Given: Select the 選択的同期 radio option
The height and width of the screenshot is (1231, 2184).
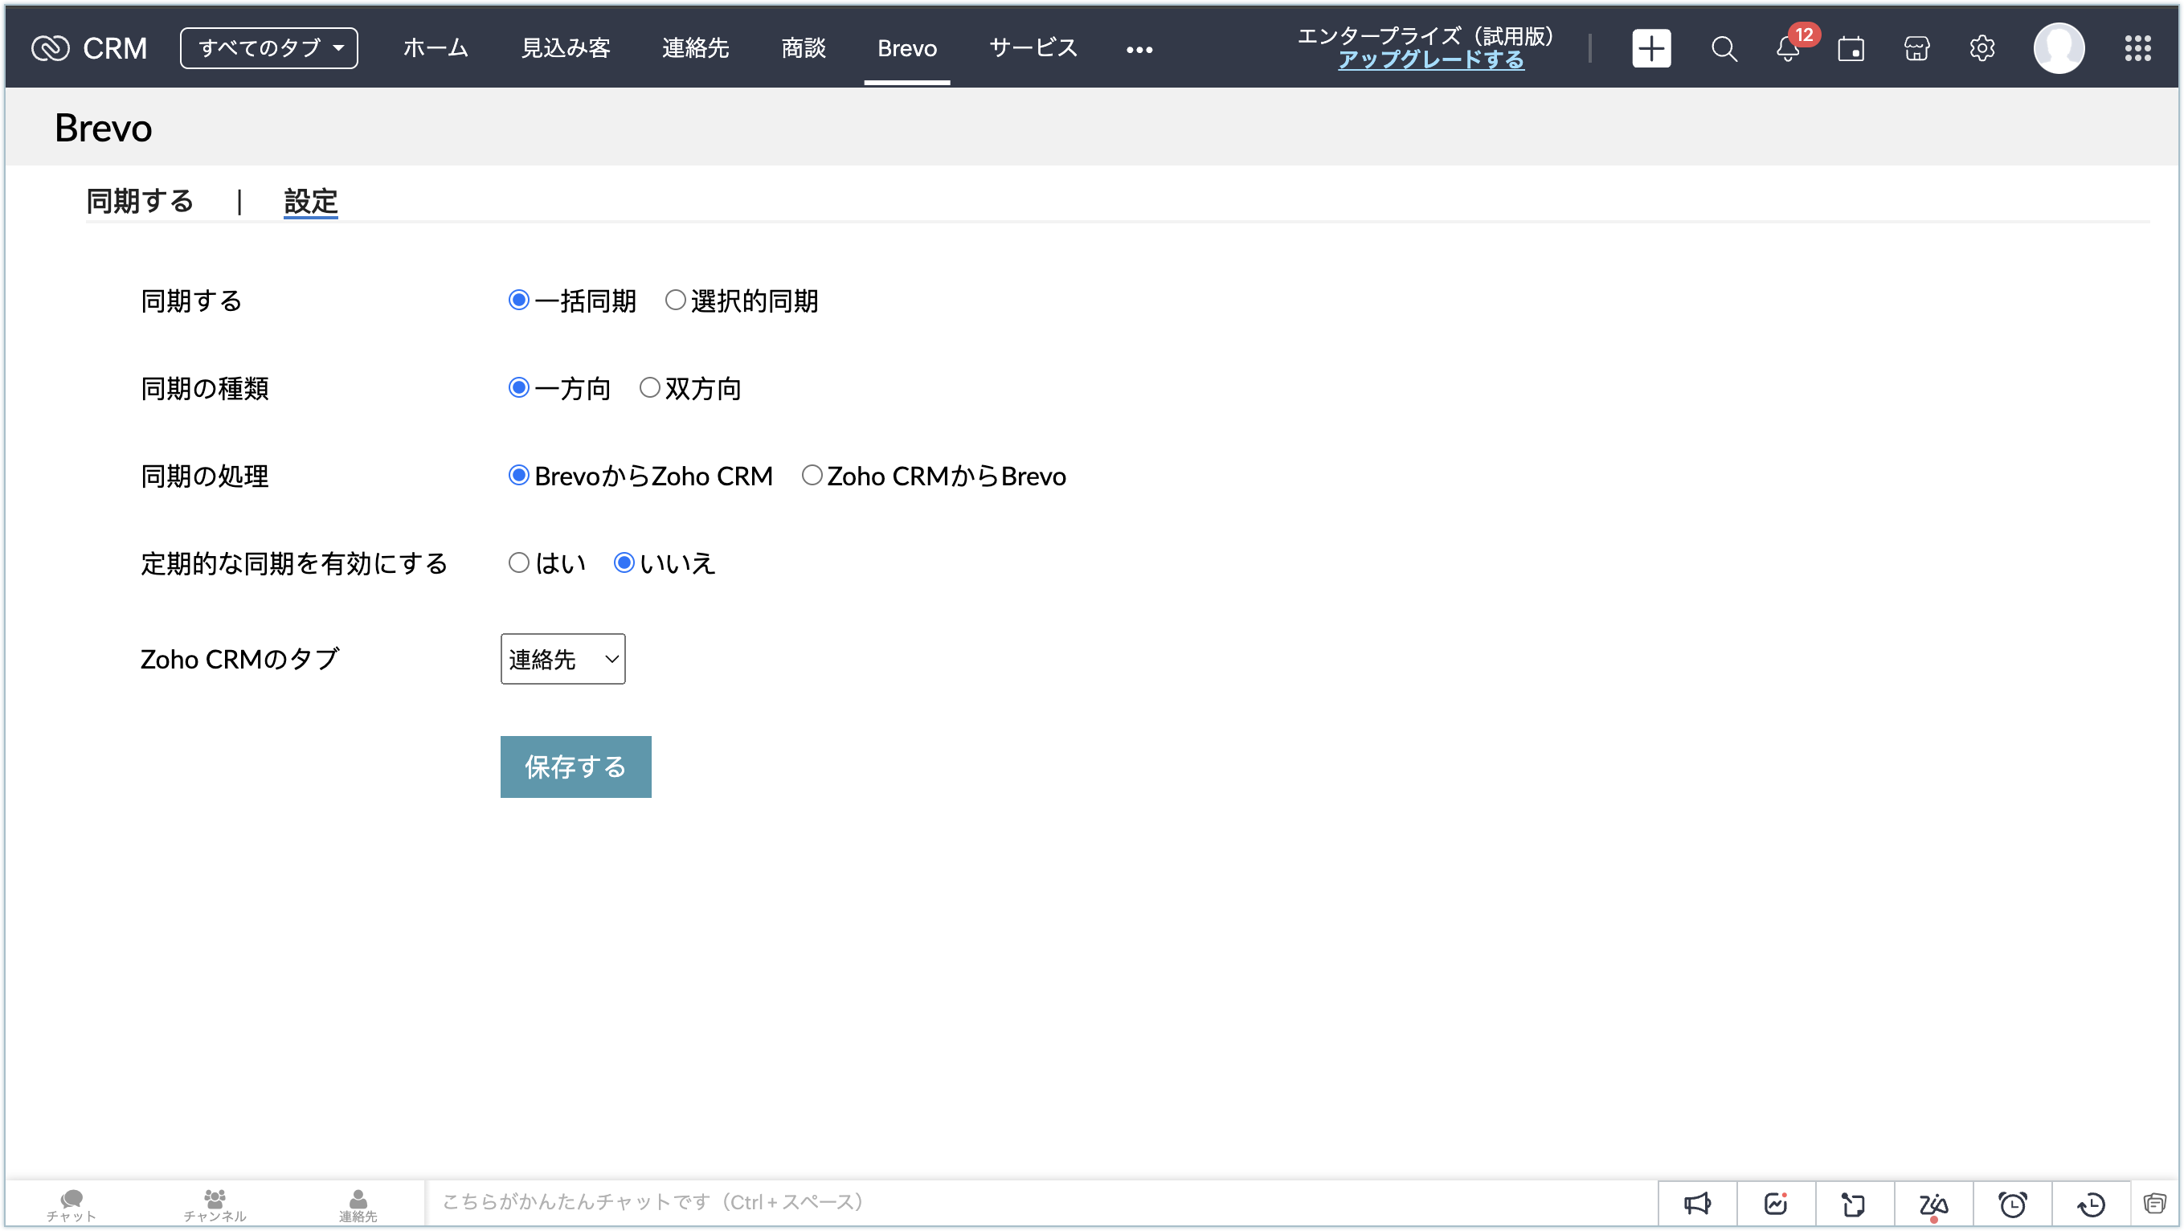Looking at the screenshot, I should [675, 301].
